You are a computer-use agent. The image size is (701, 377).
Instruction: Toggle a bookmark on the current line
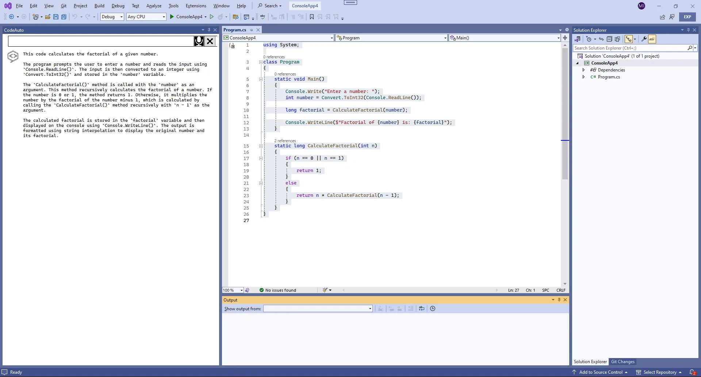(x=312, y=17)
